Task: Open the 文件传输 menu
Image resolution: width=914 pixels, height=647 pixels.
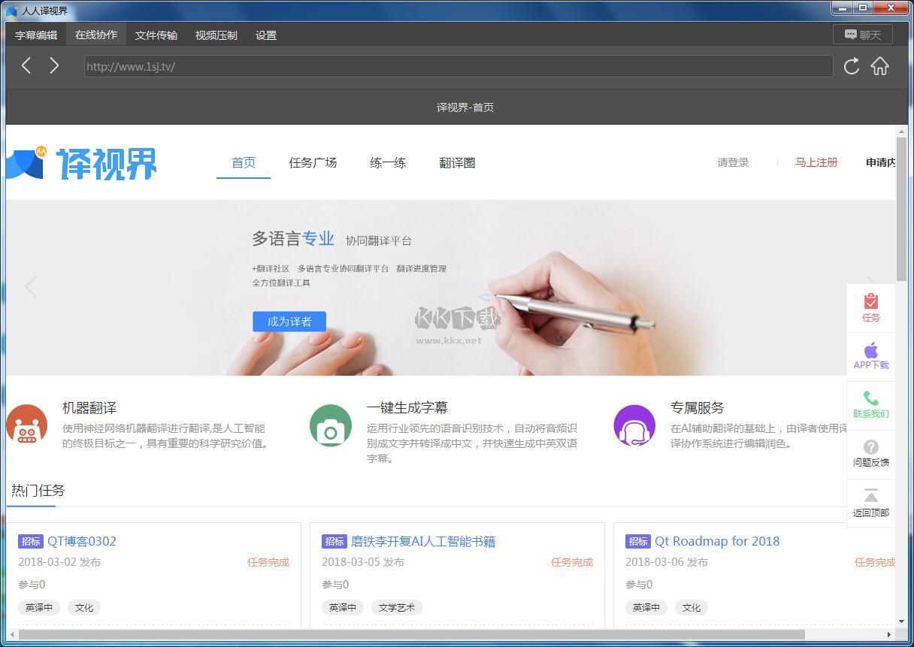Action: (x=156, y=35)
